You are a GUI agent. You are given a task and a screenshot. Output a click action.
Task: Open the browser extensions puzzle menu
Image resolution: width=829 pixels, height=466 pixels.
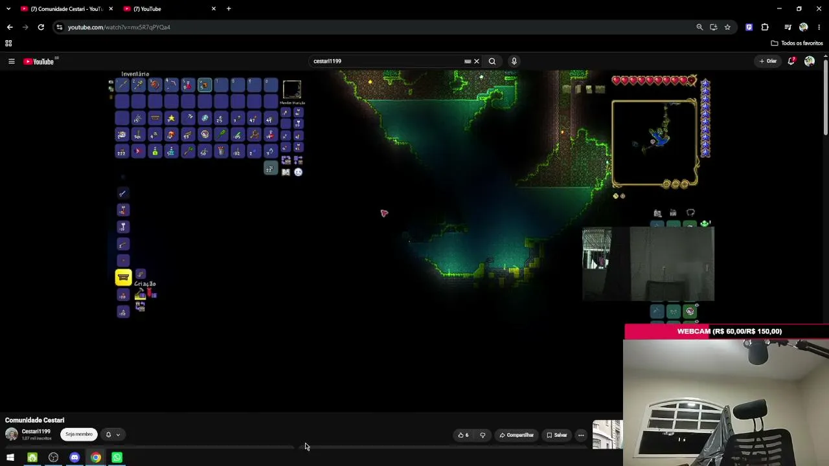point(765,27)
